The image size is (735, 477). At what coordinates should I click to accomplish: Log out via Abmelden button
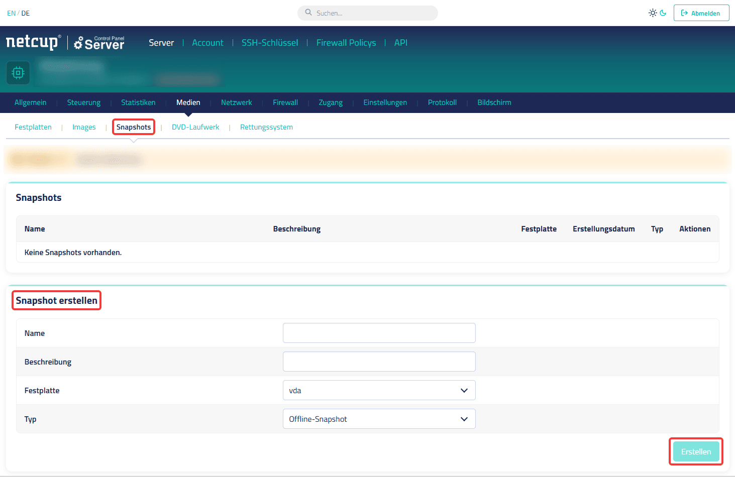pyautogui.click(x=701, y=13)
